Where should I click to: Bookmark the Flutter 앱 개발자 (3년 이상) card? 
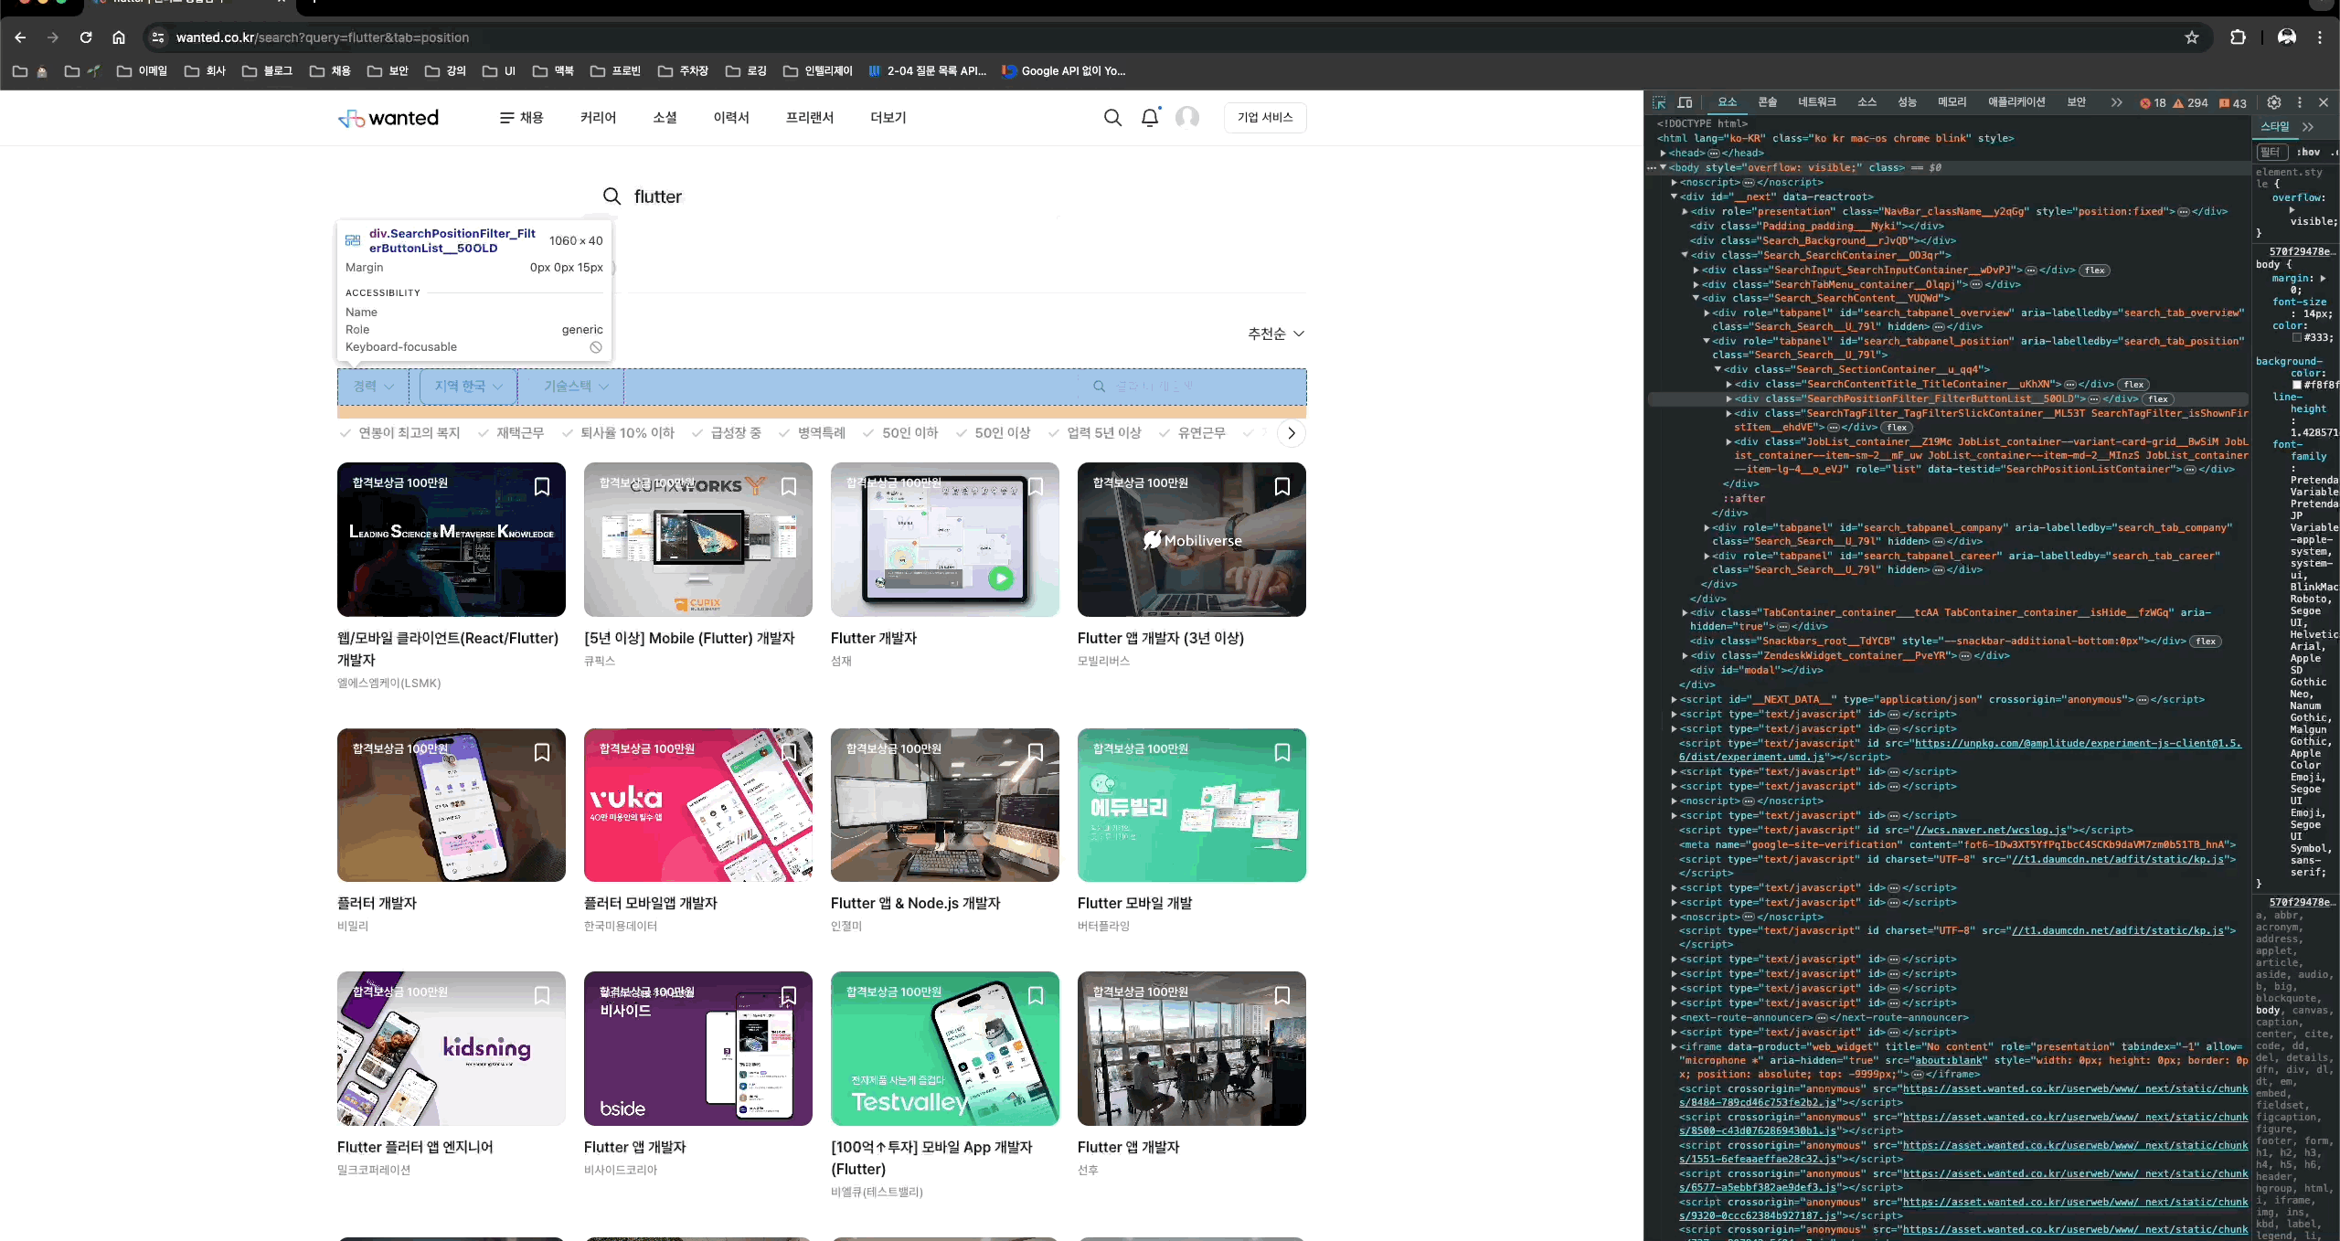[1282, 486]
